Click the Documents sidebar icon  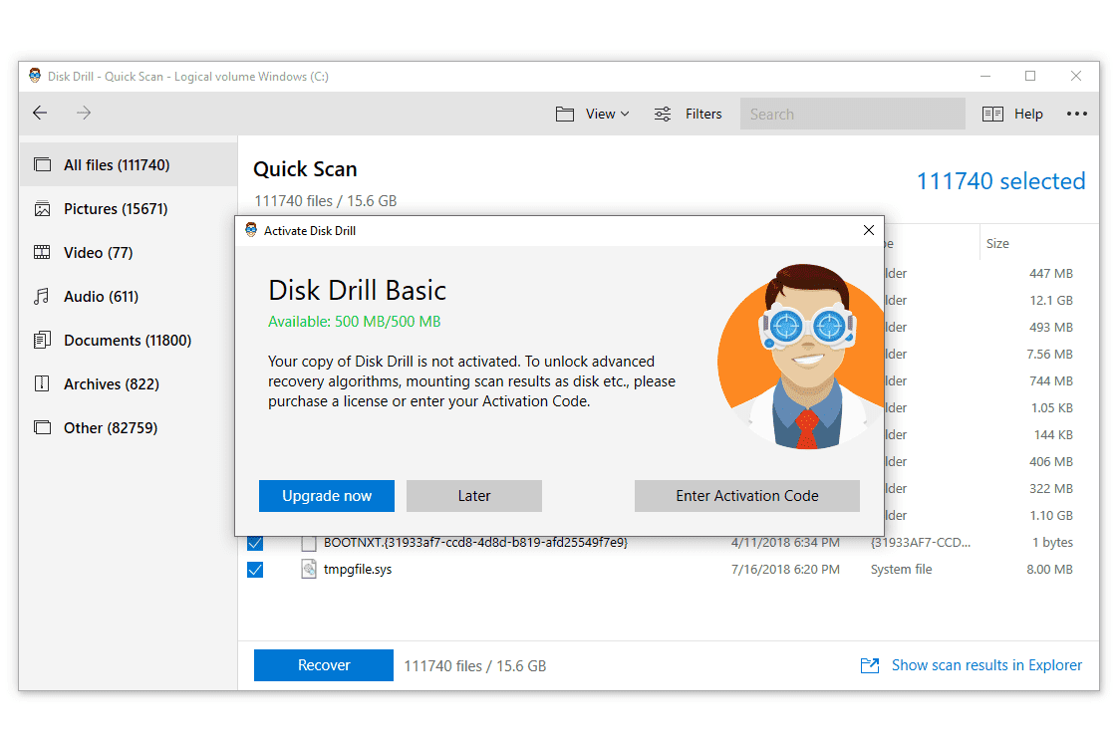(43, 340)
